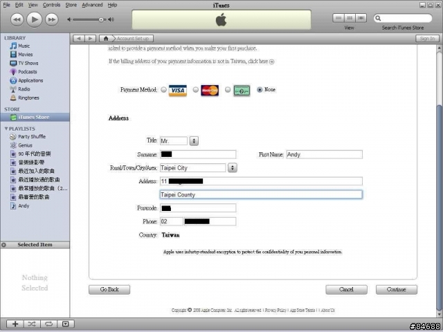This screenshot has width=443, height=332.
Task: Open the File menu
Action: tap(6, 5)
